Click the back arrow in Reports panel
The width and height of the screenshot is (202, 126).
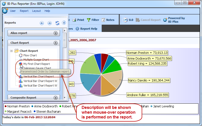(x=42, y=23)
